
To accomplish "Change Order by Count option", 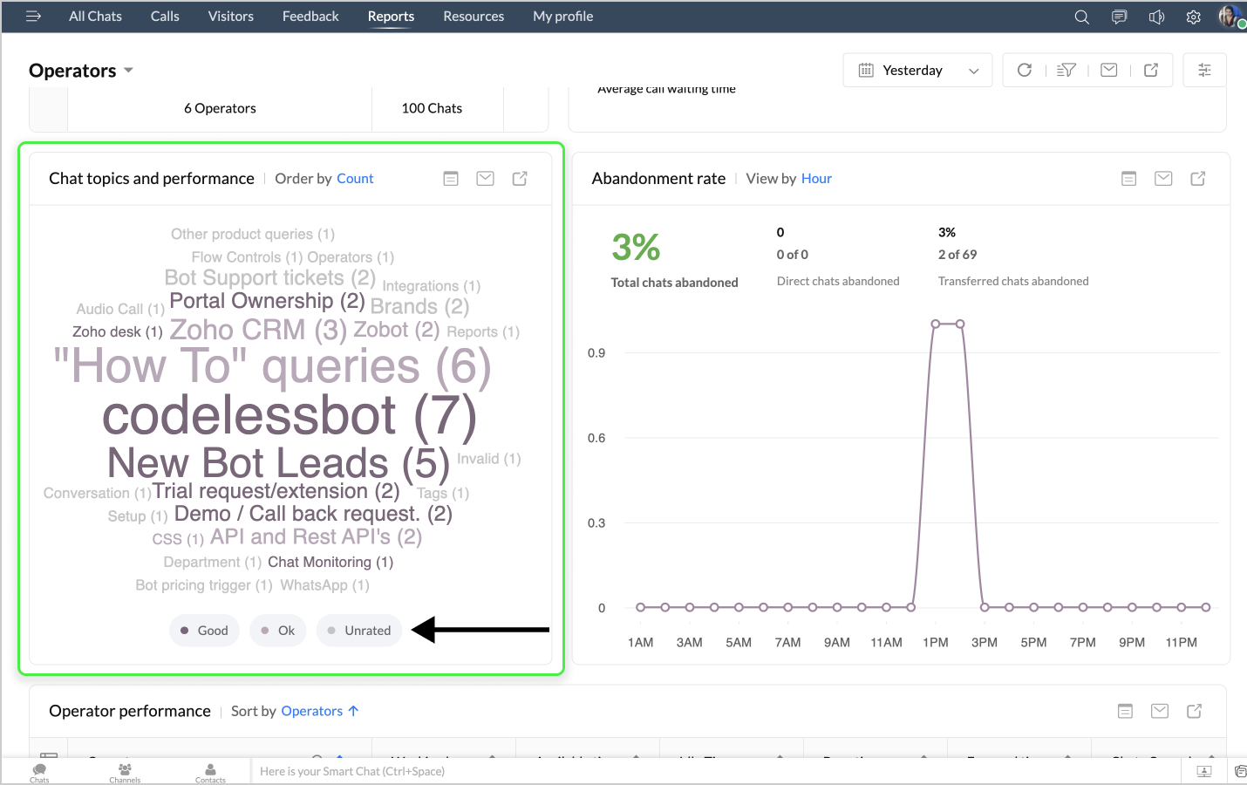I will click(x=355, y=179).
